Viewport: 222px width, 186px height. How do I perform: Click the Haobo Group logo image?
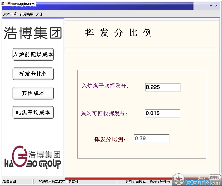(x=33, y=157)
